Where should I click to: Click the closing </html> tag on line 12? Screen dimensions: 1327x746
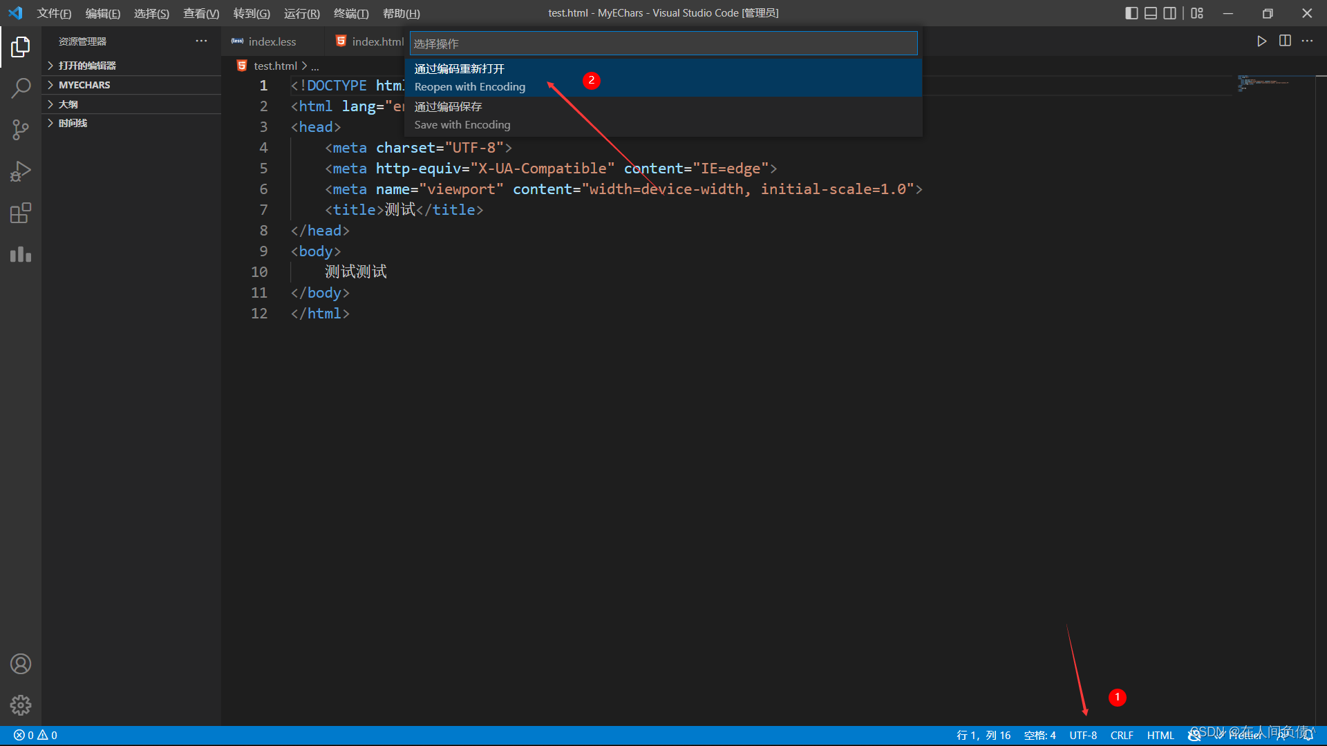[320, 314]
